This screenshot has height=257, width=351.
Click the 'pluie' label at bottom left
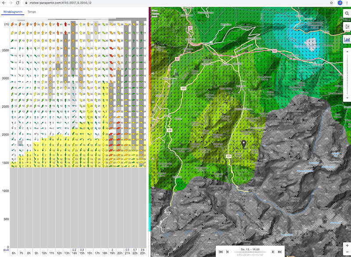click(6, 250)
